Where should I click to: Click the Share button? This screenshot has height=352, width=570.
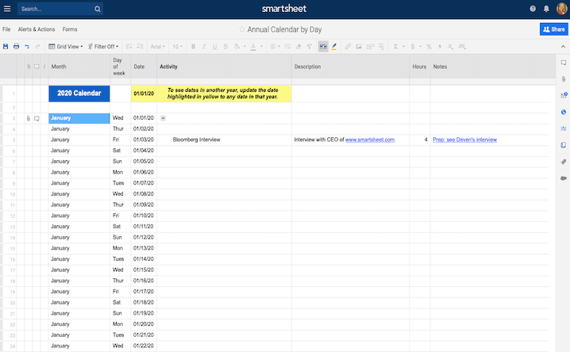click(553, 29)
